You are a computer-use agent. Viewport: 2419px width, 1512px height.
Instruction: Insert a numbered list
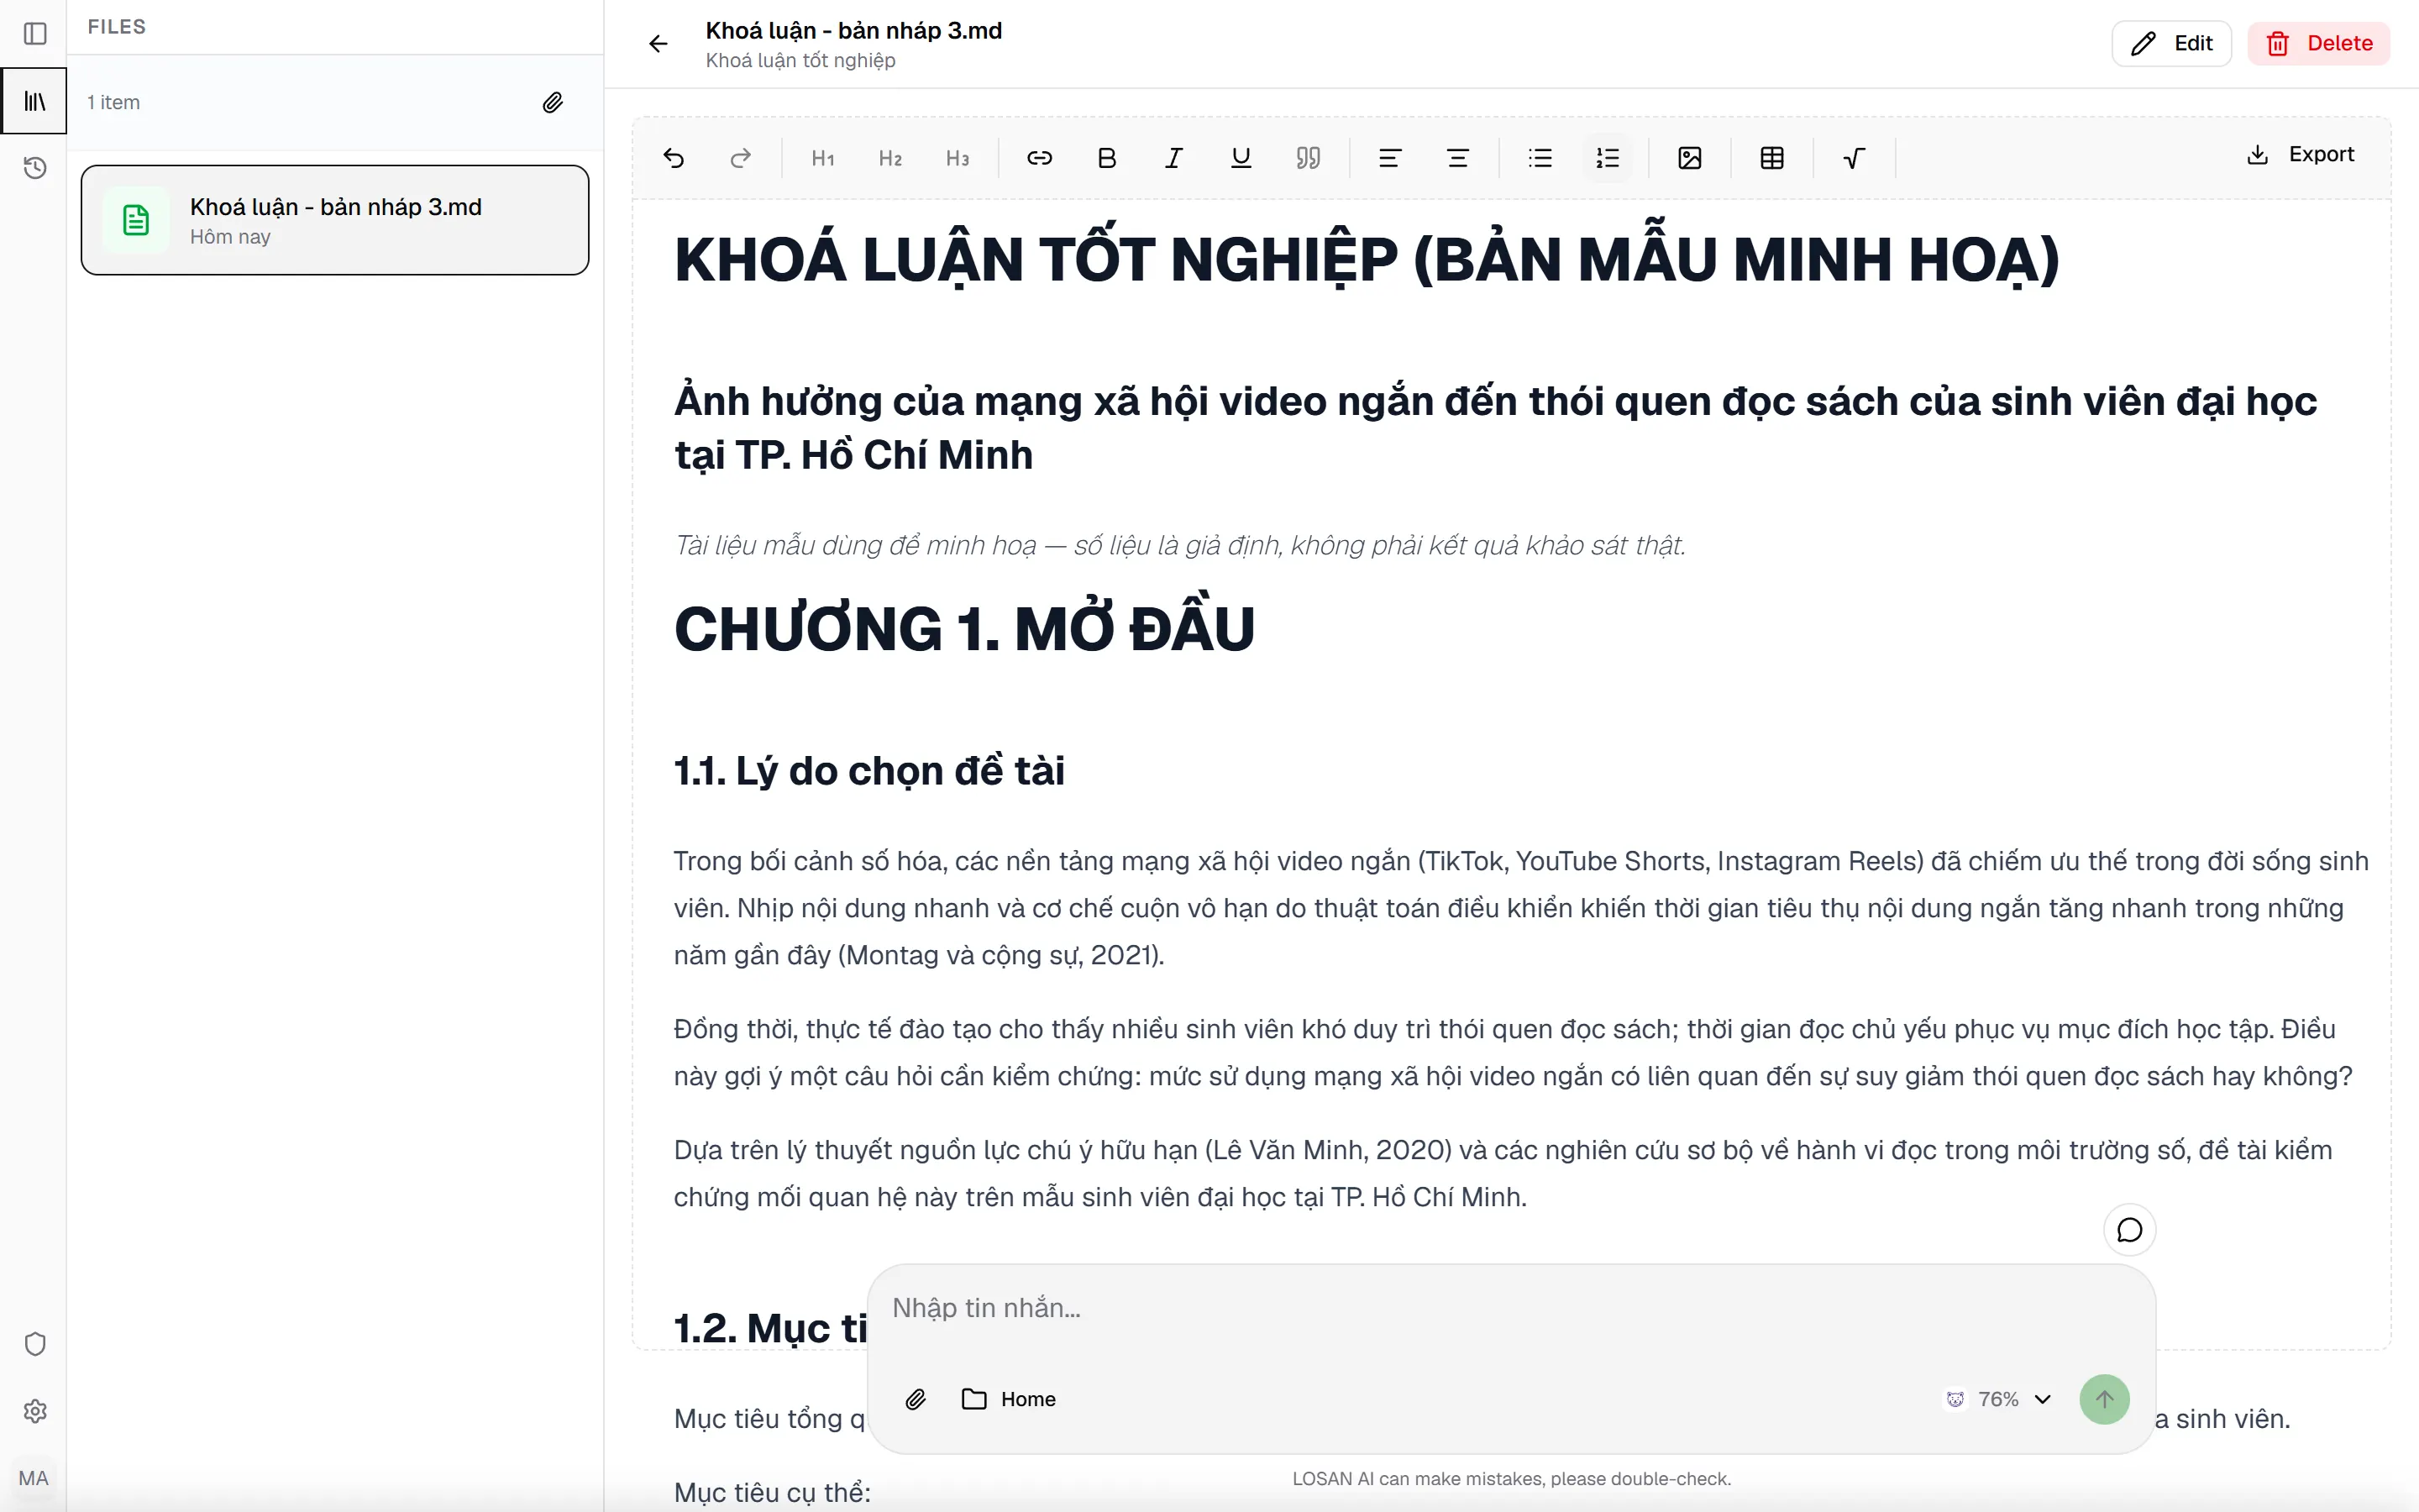coord(1608,158)
